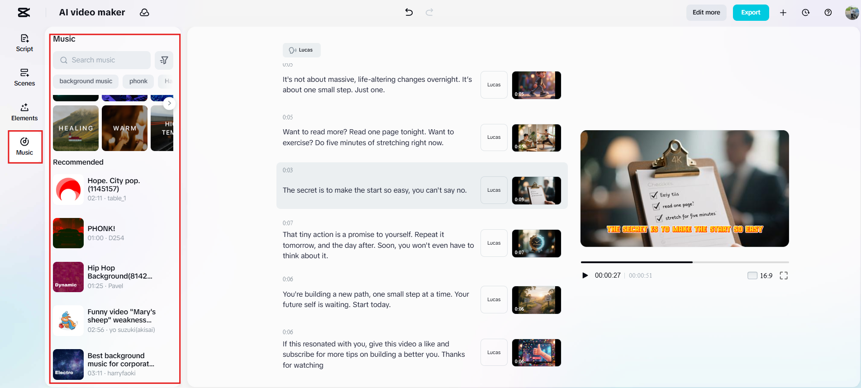Open the clipboard scene thumbnail
Image resolution: width=861 pixels, height=388 pixels.
[537, 190]
